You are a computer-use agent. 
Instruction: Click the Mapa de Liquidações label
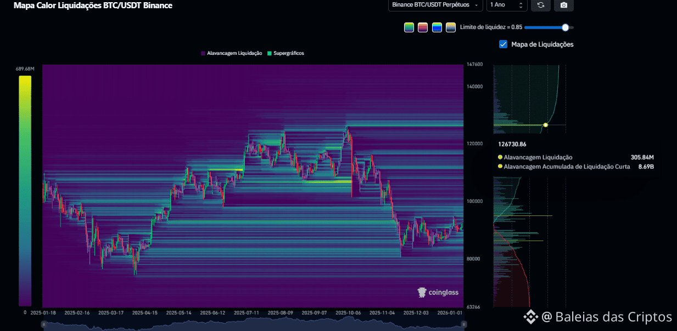[542, 44]
